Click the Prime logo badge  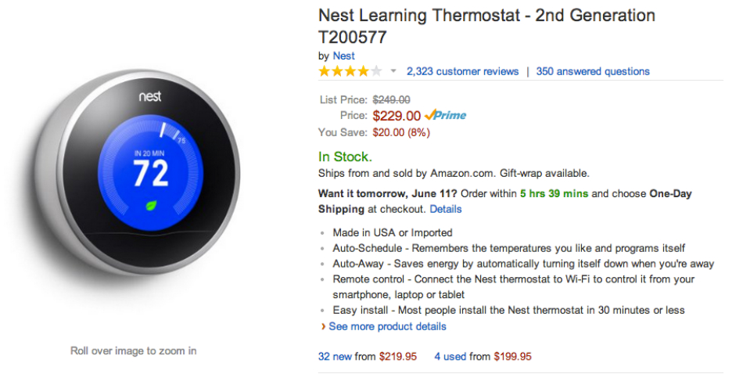click(445, 115)
